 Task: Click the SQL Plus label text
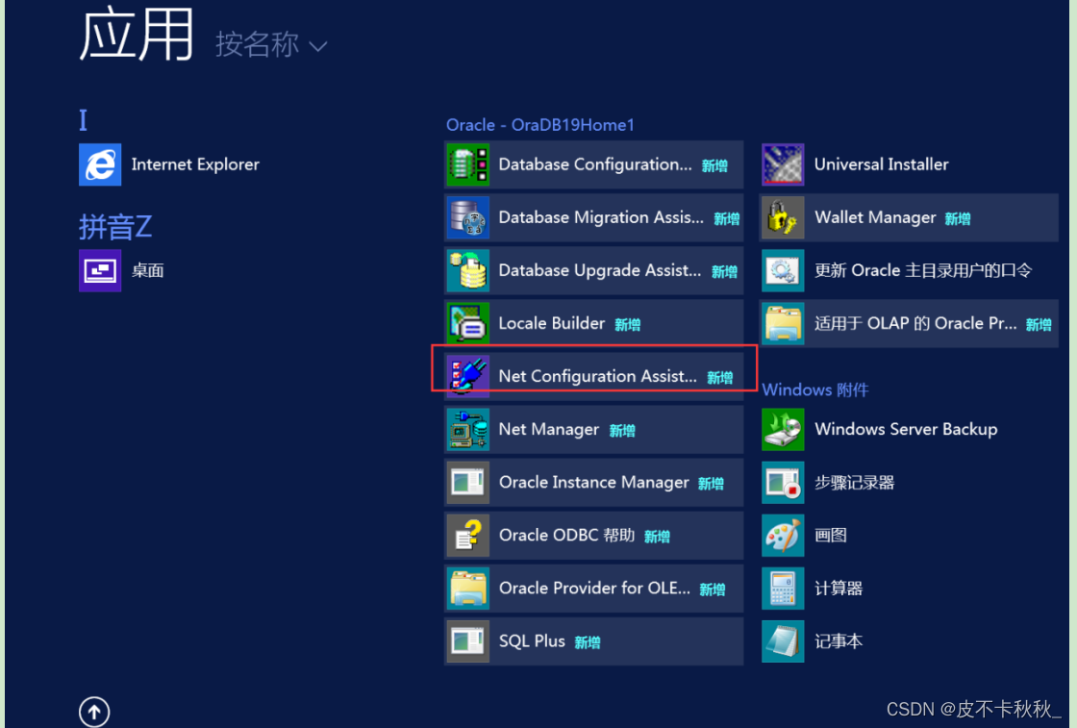click(532, 641)
